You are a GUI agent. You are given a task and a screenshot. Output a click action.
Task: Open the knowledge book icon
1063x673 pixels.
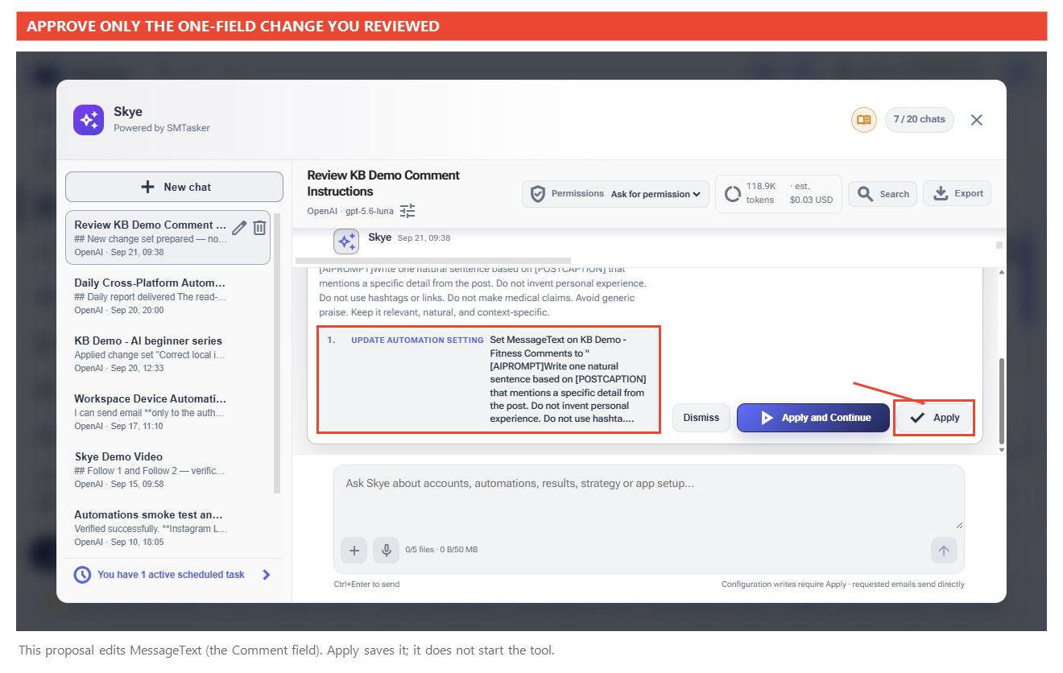click(864, 120)
